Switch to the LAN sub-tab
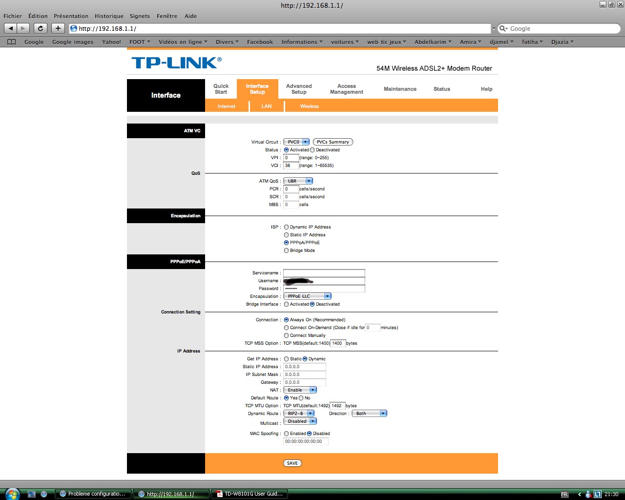 click(267, 106)
